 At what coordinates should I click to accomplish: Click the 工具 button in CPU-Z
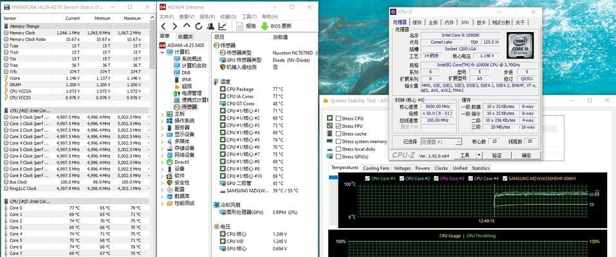coord(465,155)
